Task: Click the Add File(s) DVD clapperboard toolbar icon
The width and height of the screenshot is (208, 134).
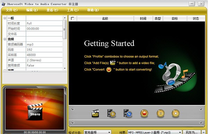Action: coord(95,113)
